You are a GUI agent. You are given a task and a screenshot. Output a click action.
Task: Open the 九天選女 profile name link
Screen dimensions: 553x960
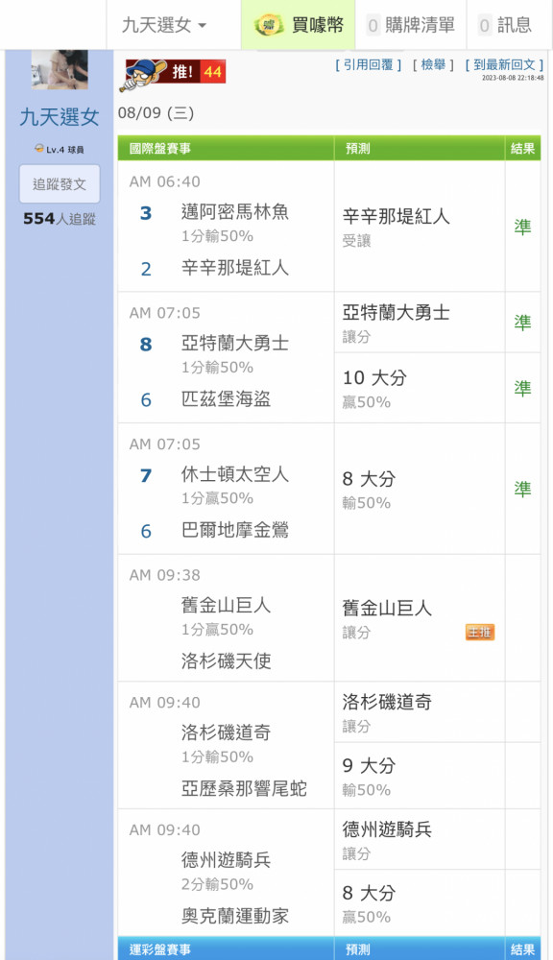click(x=60, y=117)
